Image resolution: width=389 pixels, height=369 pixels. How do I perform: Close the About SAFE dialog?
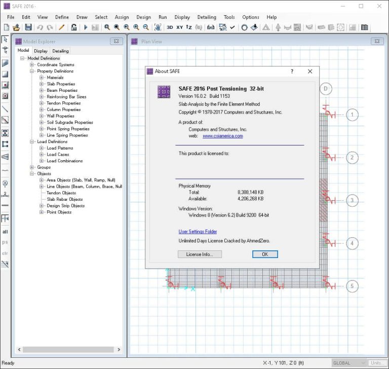(x=310, y=71)
